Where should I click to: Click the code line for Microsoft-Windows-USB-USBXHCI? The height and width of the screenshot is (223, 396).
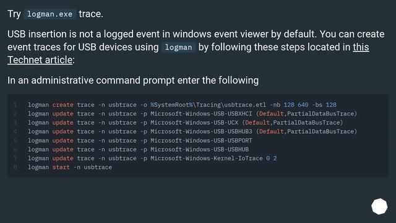tap(192, 114)
